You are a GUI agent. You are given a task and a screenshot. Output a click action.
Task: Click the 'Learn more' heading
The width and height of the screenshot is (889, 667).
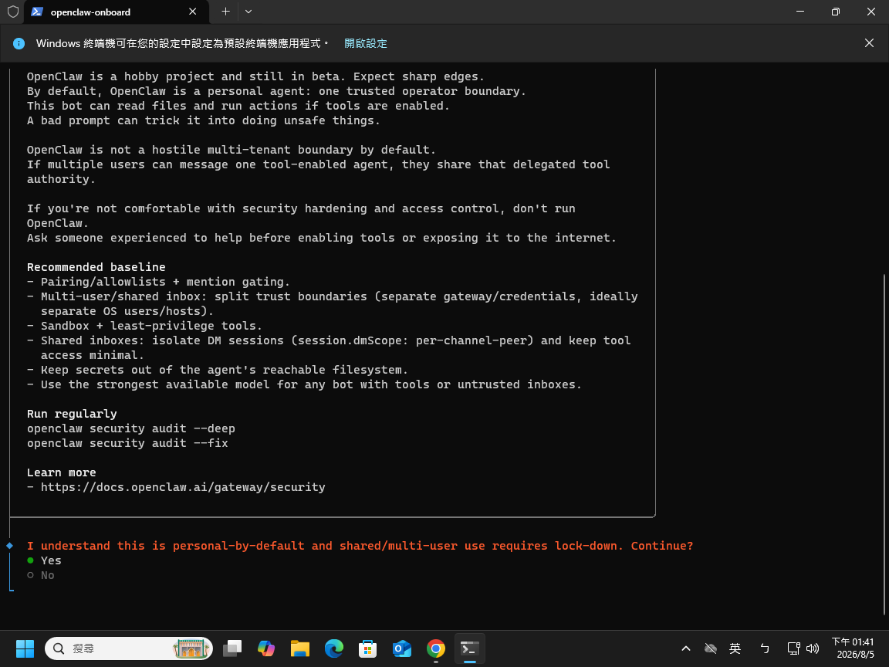click(61, 472)
